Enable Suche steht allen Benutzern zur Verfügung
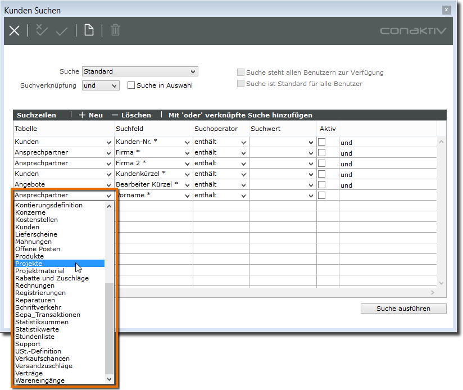Viewport: 463px width, 390px height. pyautogui.click(x=240, y=72)
